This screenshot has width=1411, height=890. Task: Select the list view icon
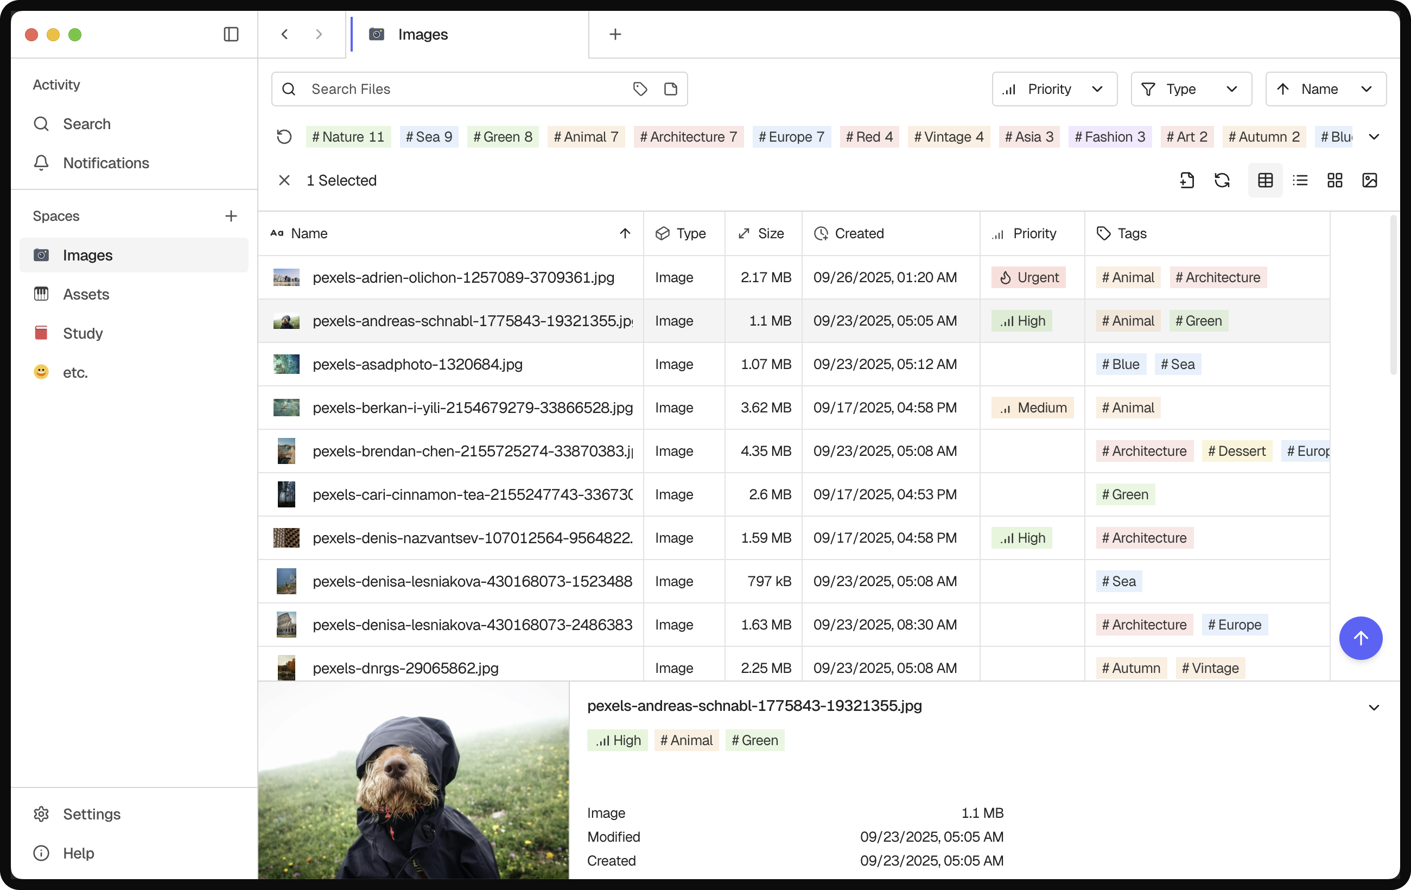point(1300,181)
